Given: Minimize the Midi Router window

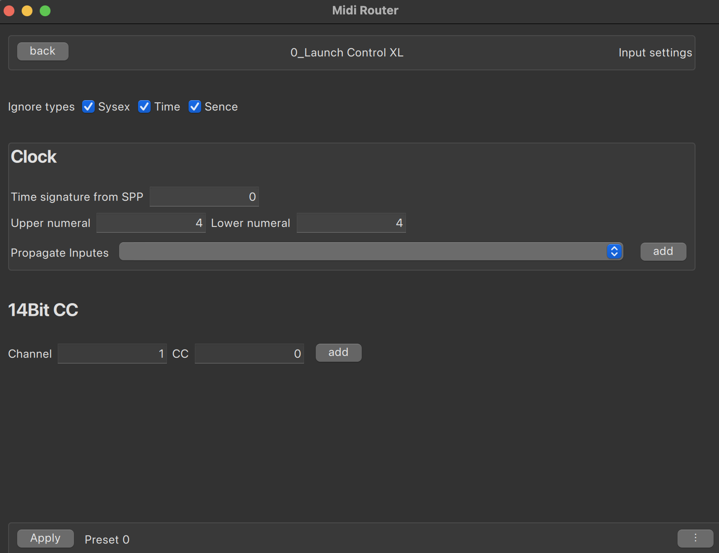Looking at the screenshot, I should (x=27, y=10).
